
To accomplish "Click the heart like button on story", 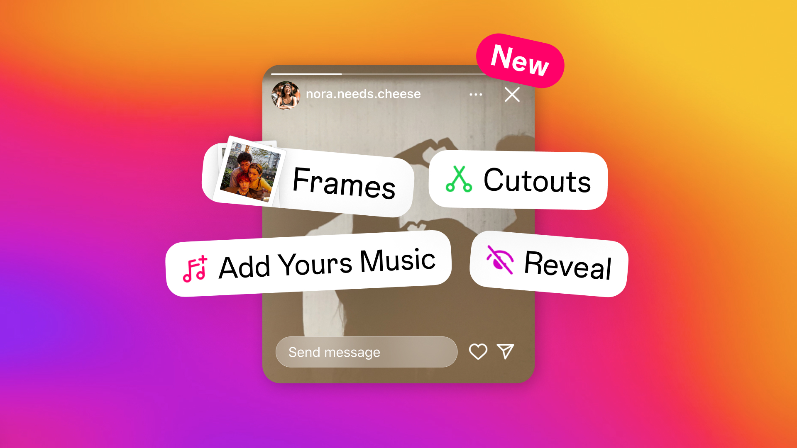I will coord(479,352).
